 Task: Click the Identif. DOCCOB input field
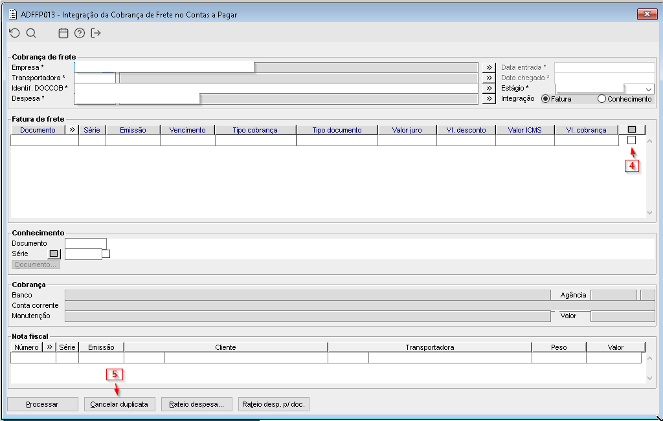pyautogui.click(x=276, y=88)
